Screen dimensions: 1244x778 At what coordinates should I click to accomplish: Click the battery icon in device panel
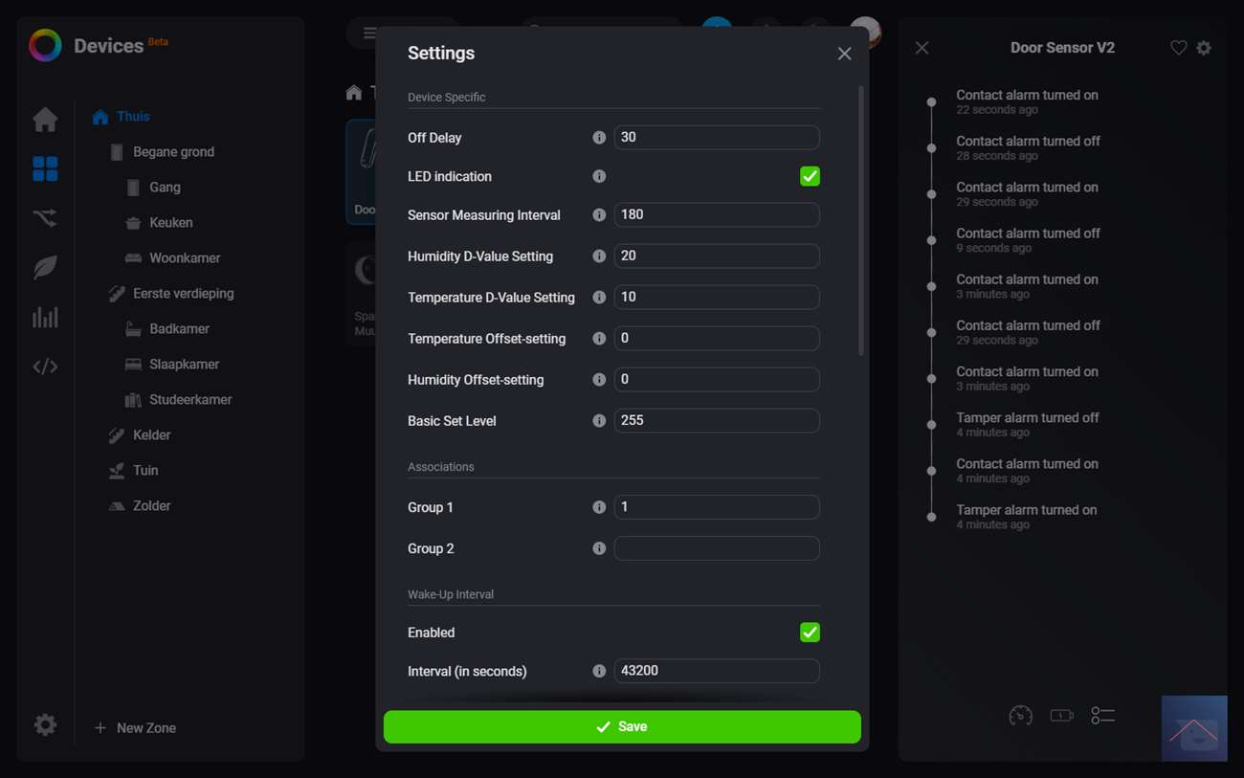pyautogui.click(x=1061, y=716)
